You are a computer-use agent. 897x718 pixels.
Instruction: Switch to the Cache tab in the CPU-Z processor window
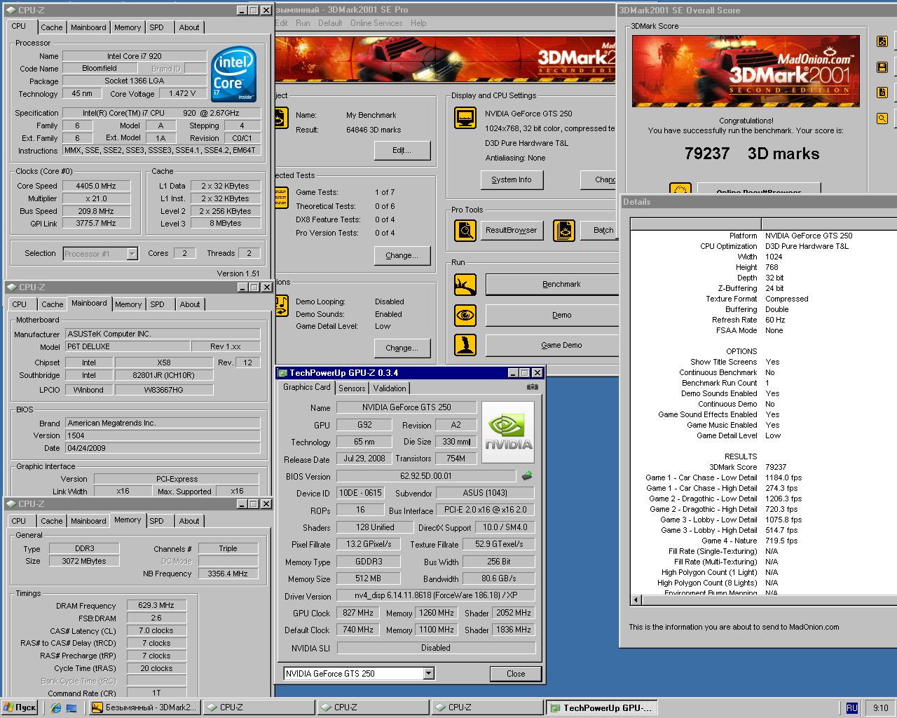52,27
